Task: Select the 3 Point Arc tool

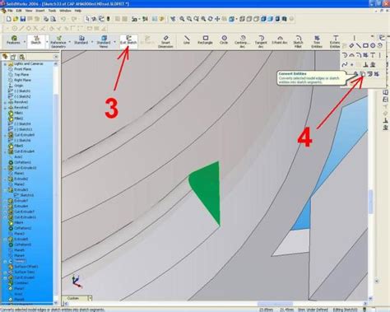Action: pos(280,40)
